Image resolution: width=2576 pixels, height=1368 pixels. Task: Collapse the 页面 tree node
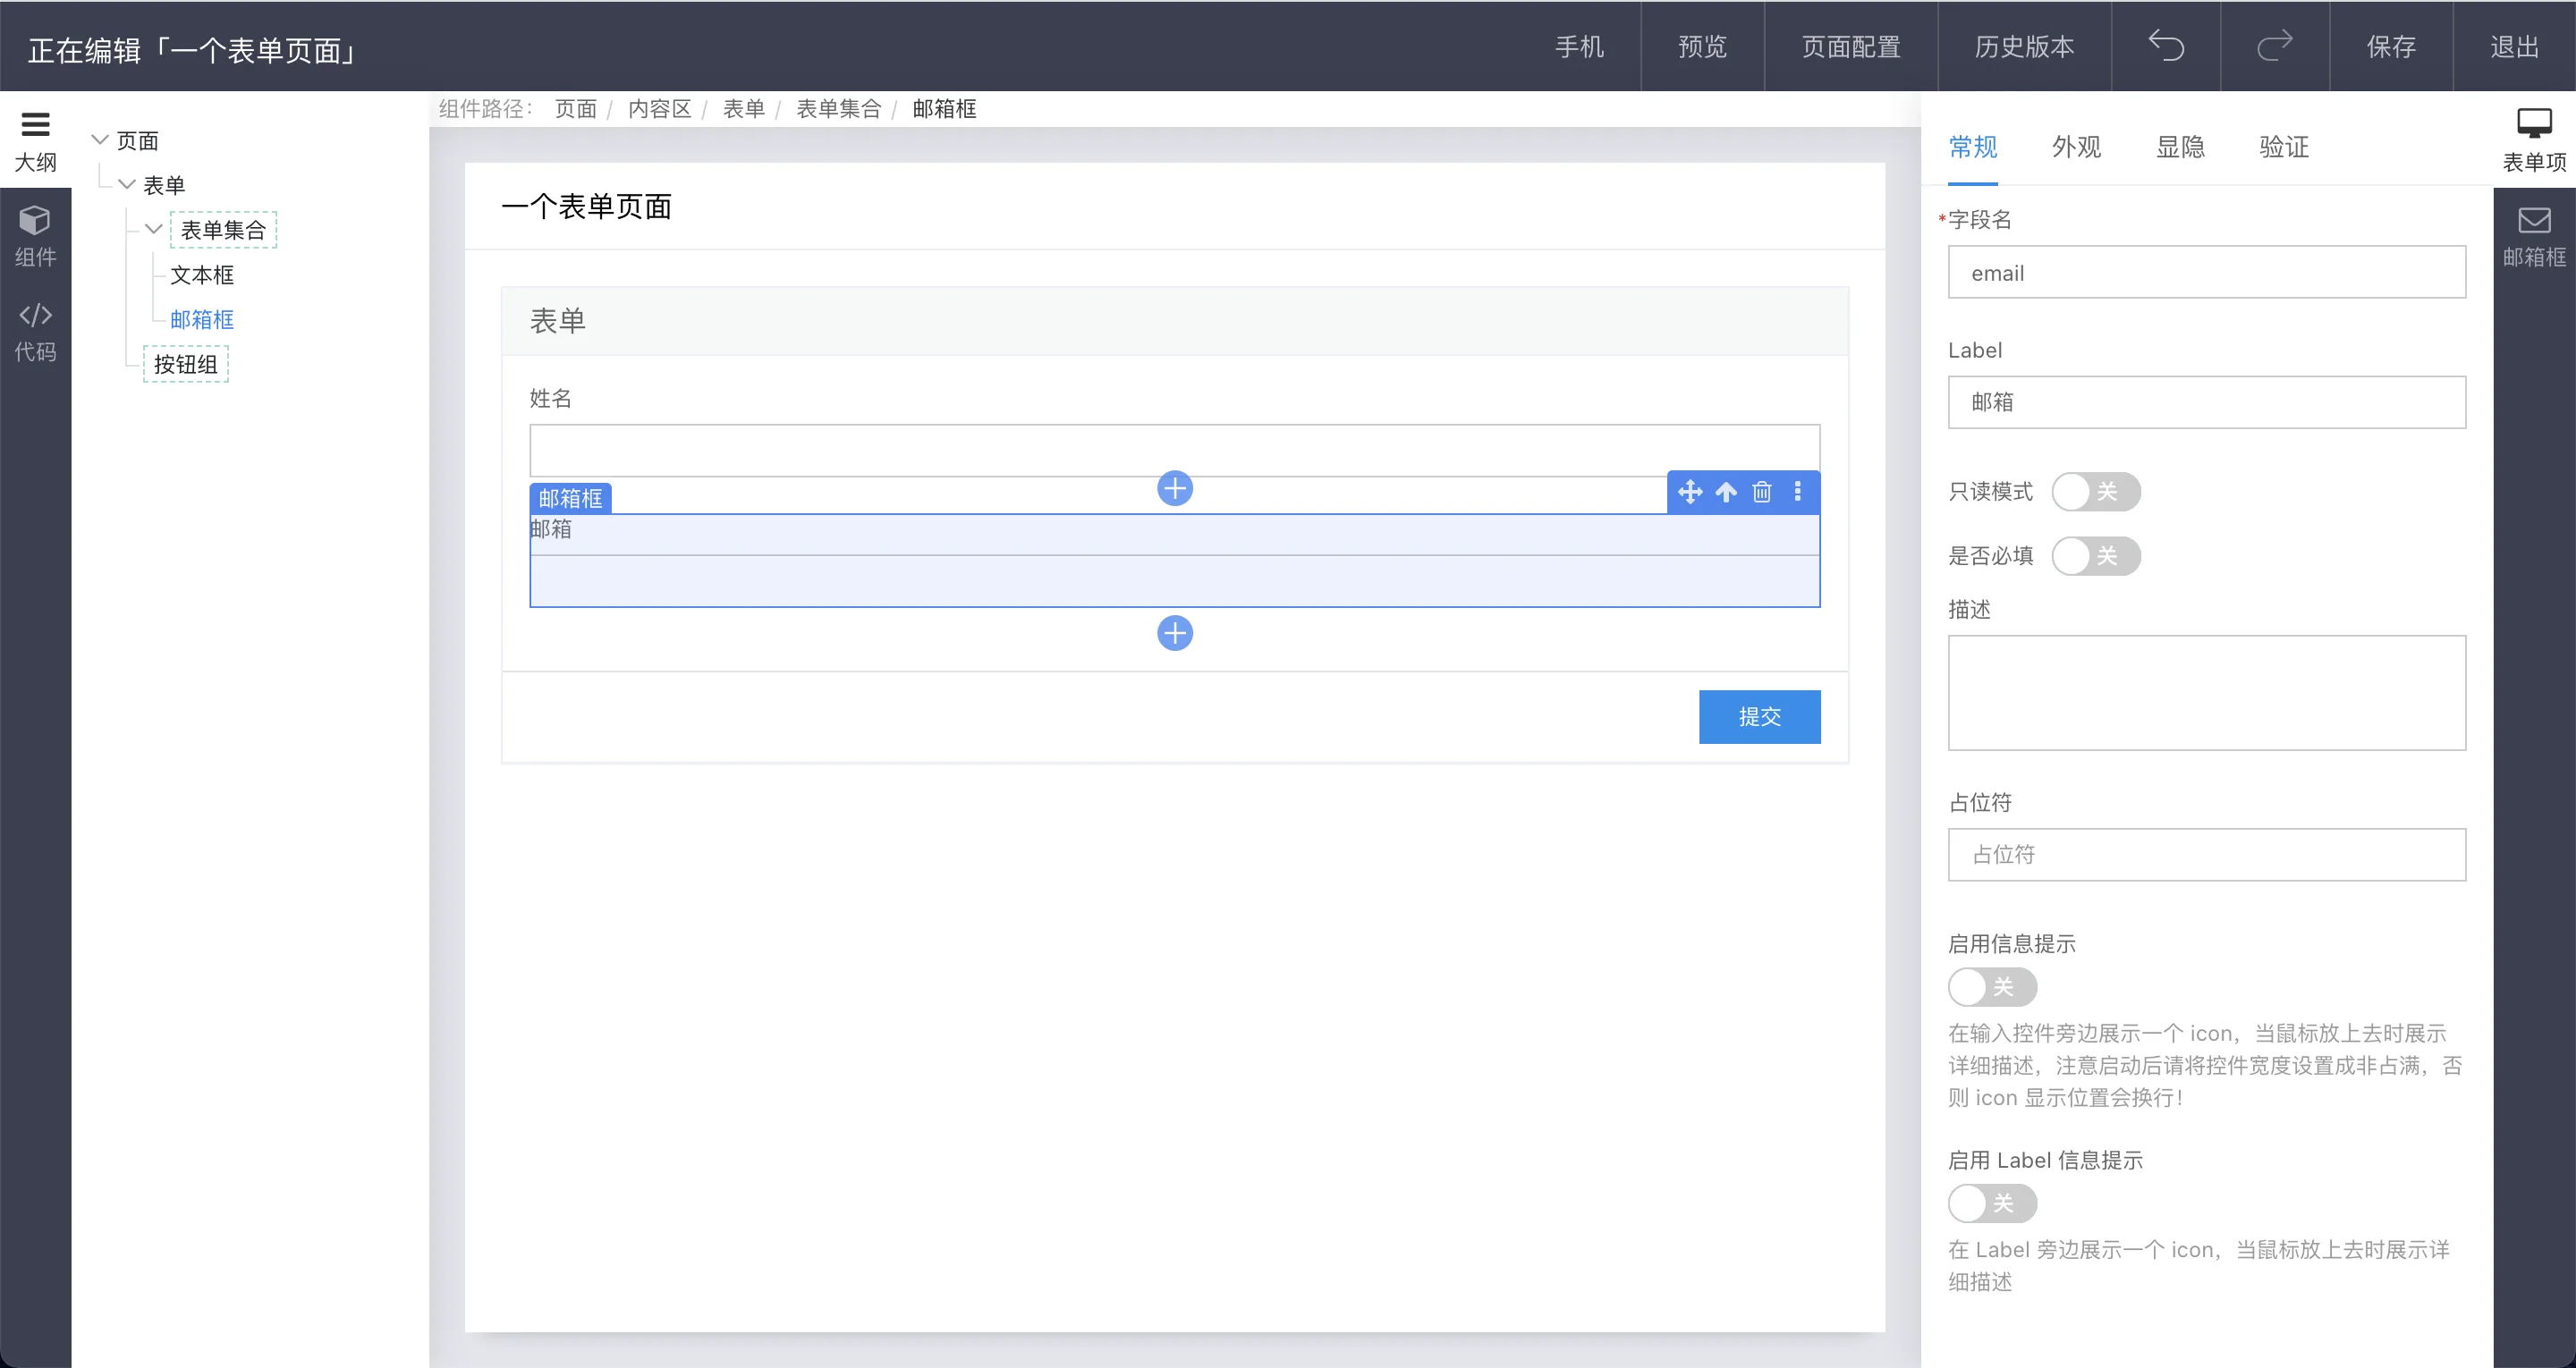pos(100,140)
